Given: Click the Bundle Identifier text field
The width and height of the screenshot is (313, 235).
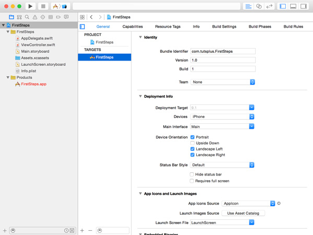Looking at the screenshot, I should tap(222, 51).
